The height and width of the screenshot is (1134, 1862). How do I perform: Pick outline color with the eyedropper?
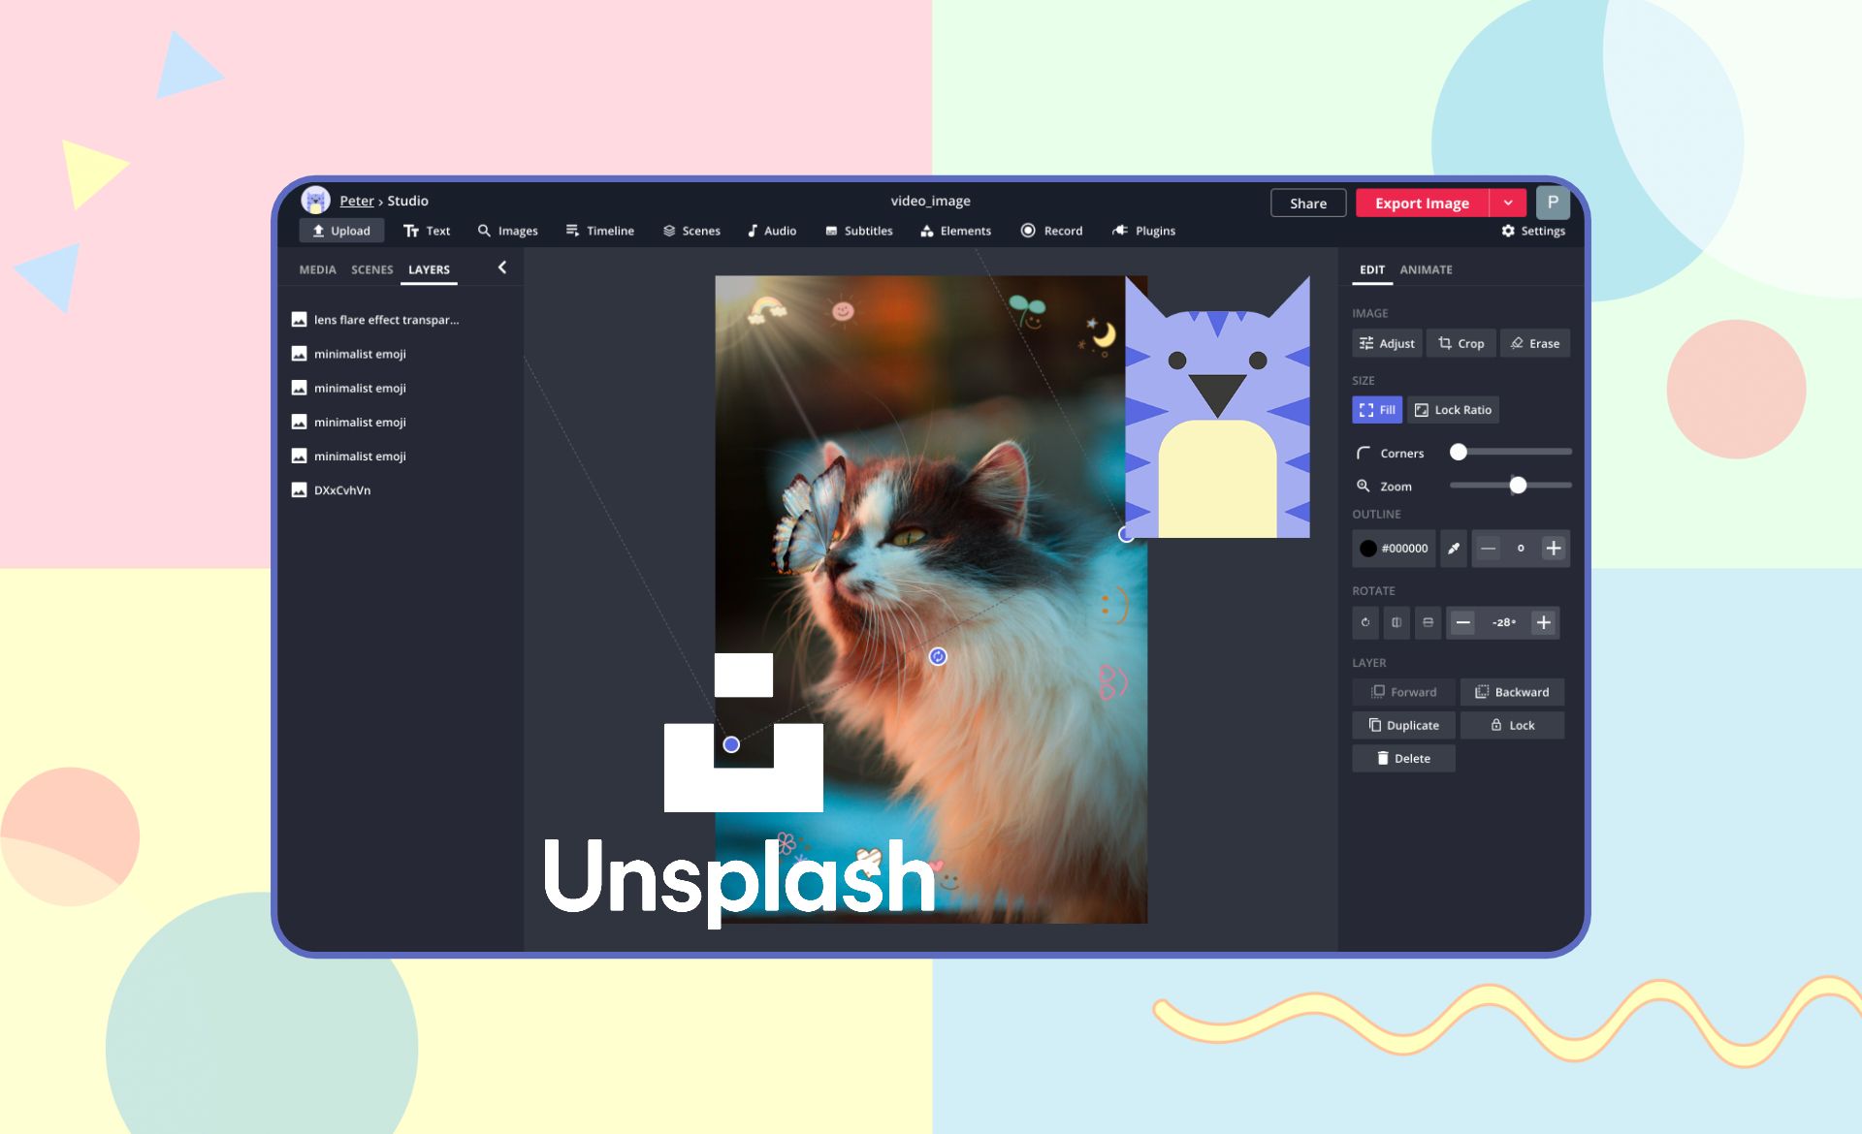[x=1453, y=548]
